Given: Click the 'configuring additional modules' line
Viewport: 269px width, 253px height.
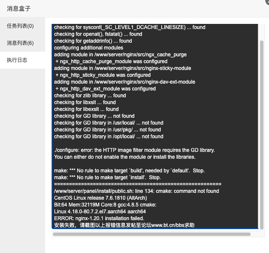Looking at the screenshot, I should click(89, 48).
